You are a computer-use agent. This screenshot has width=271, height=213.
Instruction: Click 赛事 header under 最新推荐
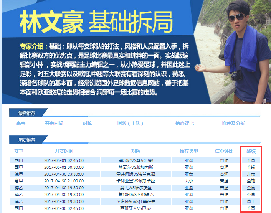coord(21,123)
